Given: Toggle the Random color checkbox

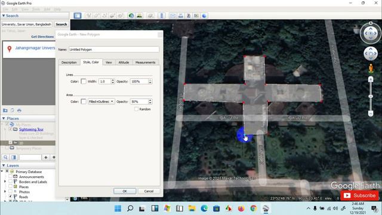Looking at the screenshot, I should [x=136, y=109].
